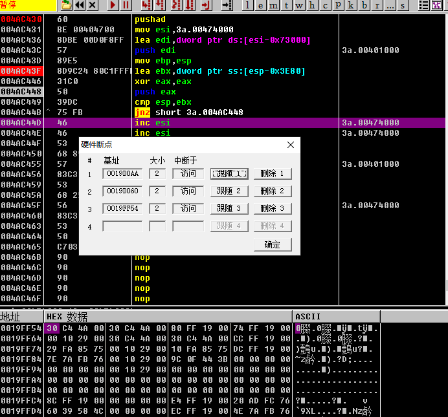
Task: Open Run trace with ... button
Action: click(x=390, y=5)
